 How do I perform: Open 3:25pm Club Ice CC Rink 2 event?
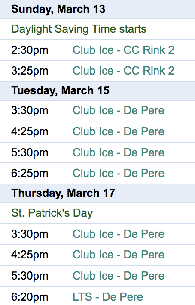[123, 71]
